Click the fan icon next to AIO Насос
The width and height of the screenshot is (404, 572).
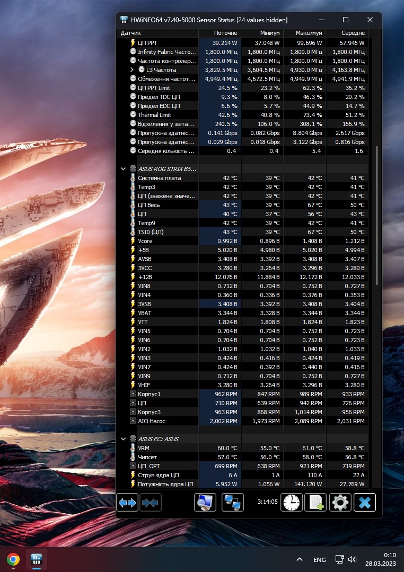click(133, 421)
